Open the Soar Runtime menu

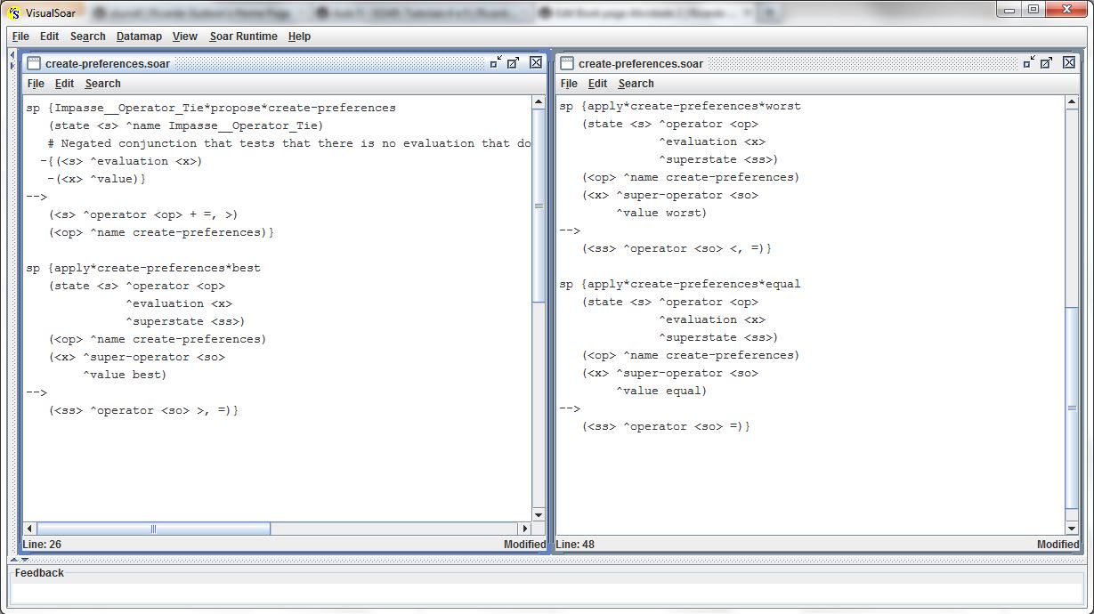click(x=243, y=36)
